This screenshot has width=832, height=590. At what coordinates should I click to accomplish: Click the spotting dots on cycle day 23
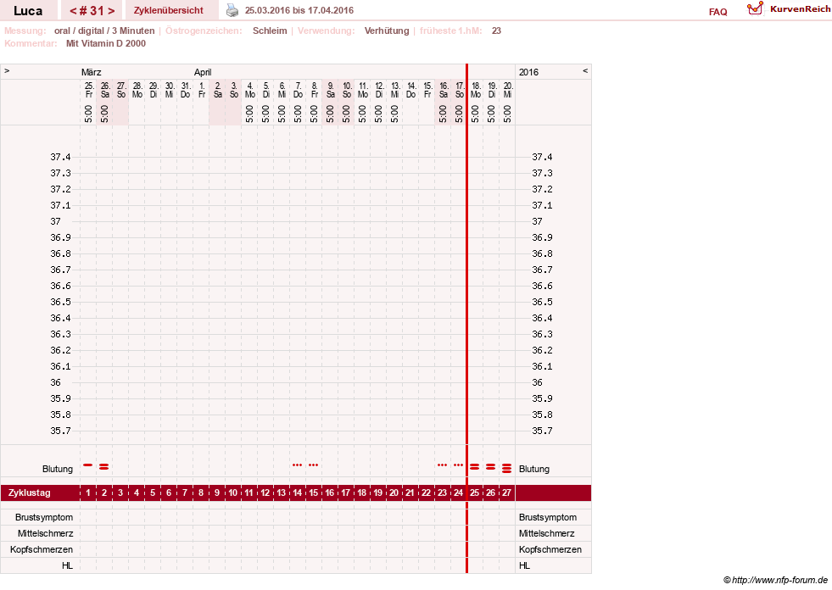(x=442, y=465)
